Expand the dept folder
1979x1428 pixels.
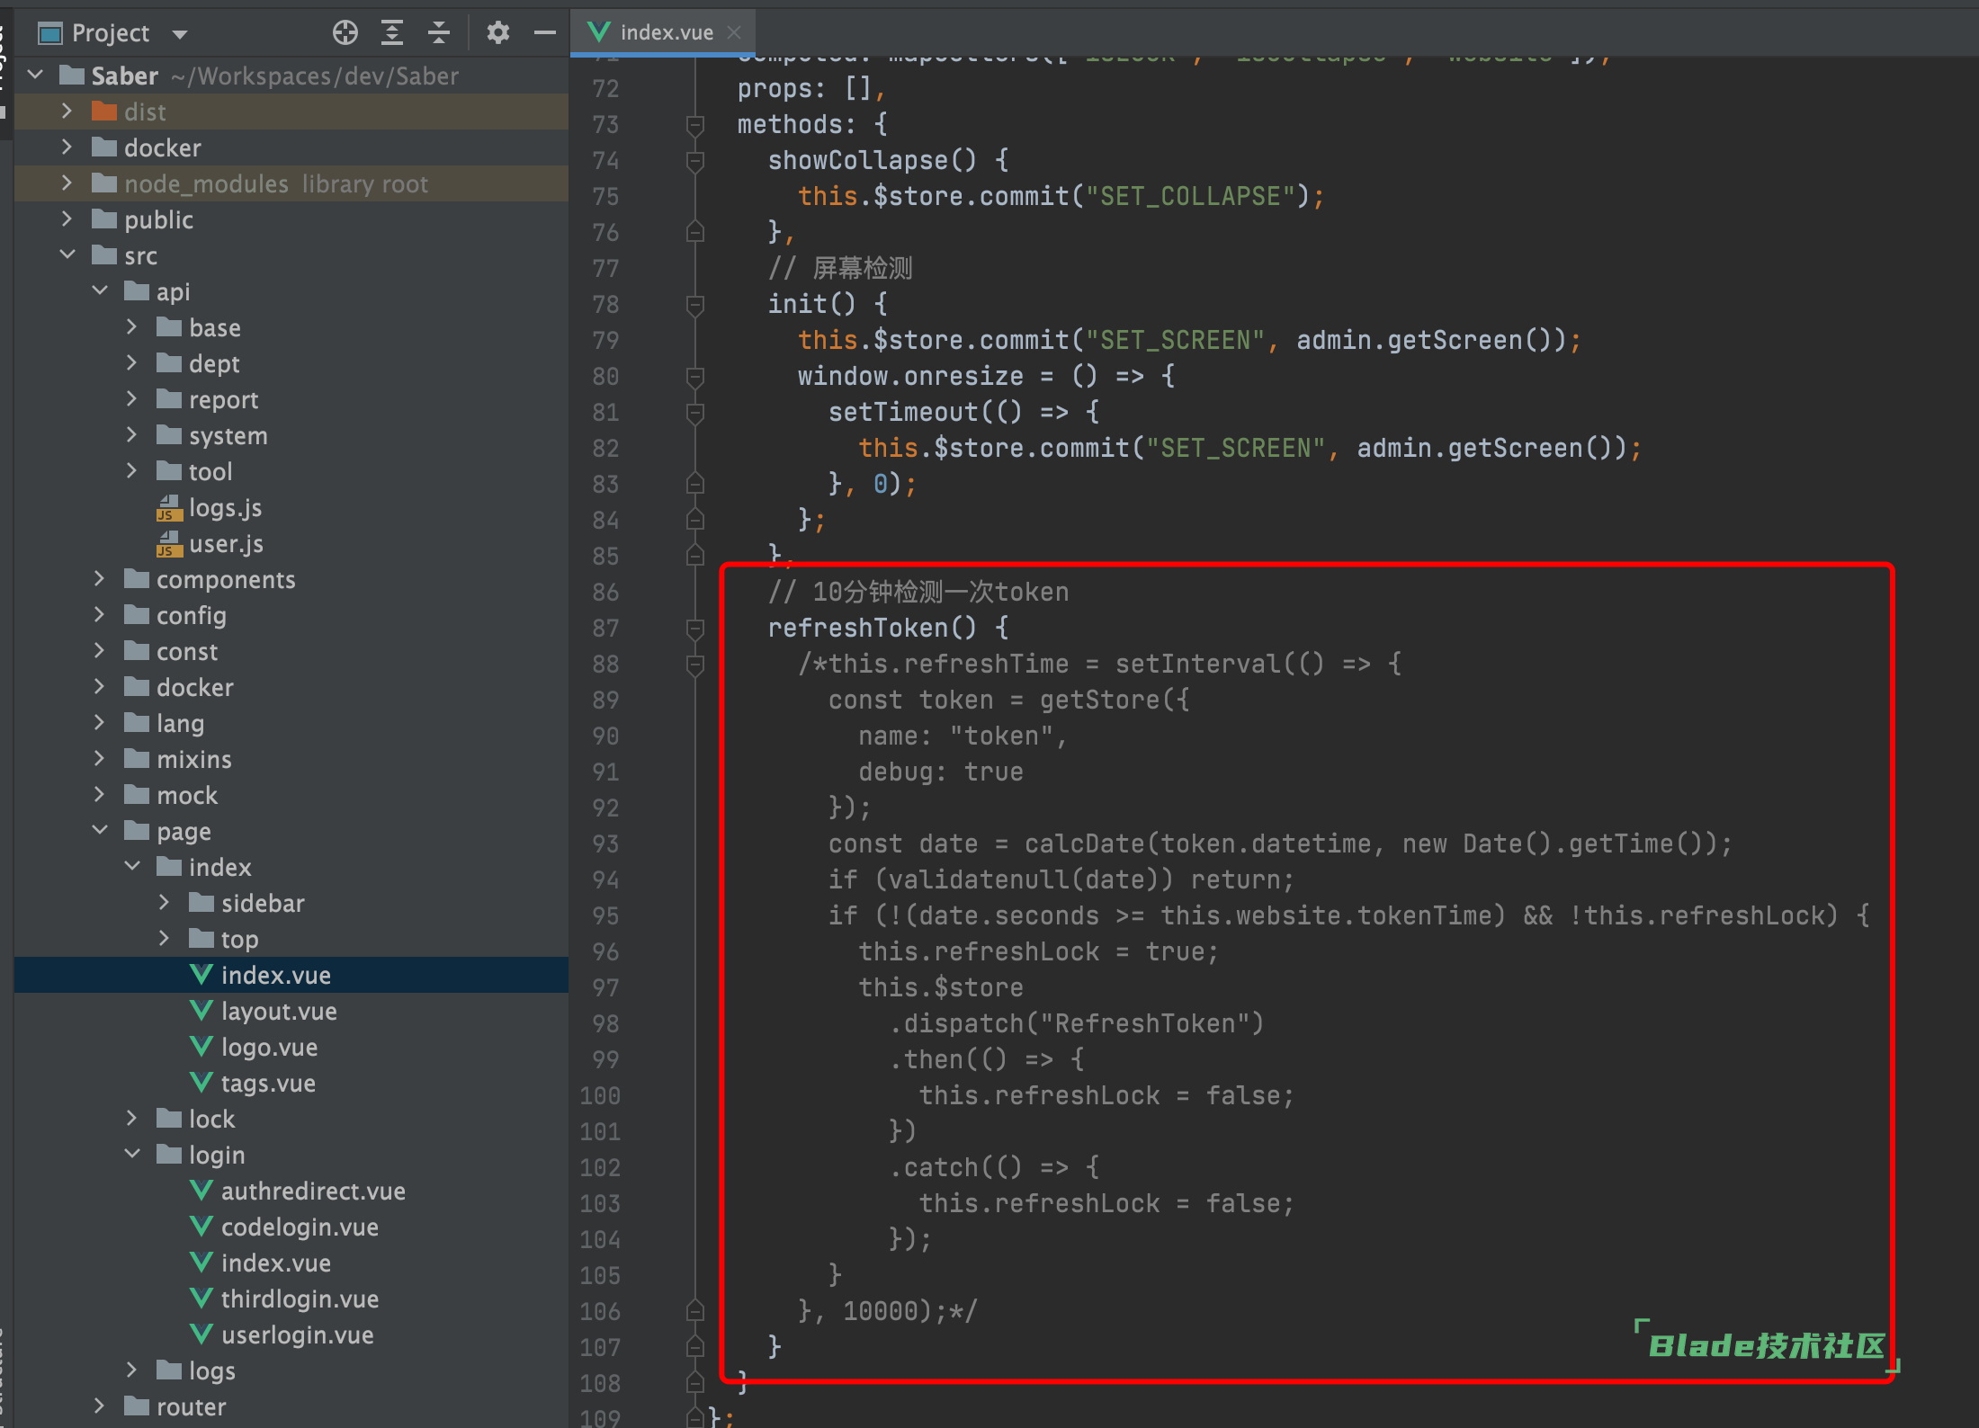pos(132,362)
